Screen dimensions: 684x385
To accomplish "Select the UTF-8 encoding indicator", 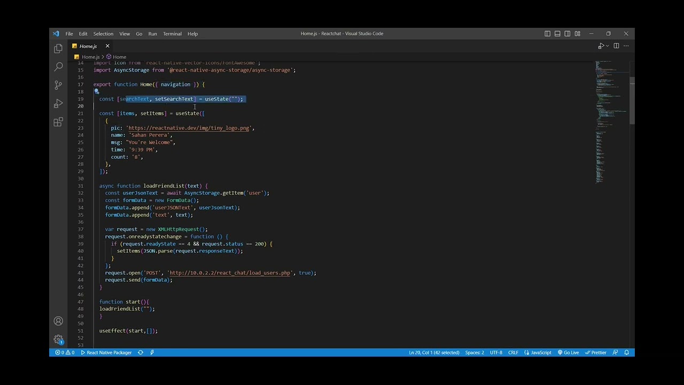I will 496,352.
